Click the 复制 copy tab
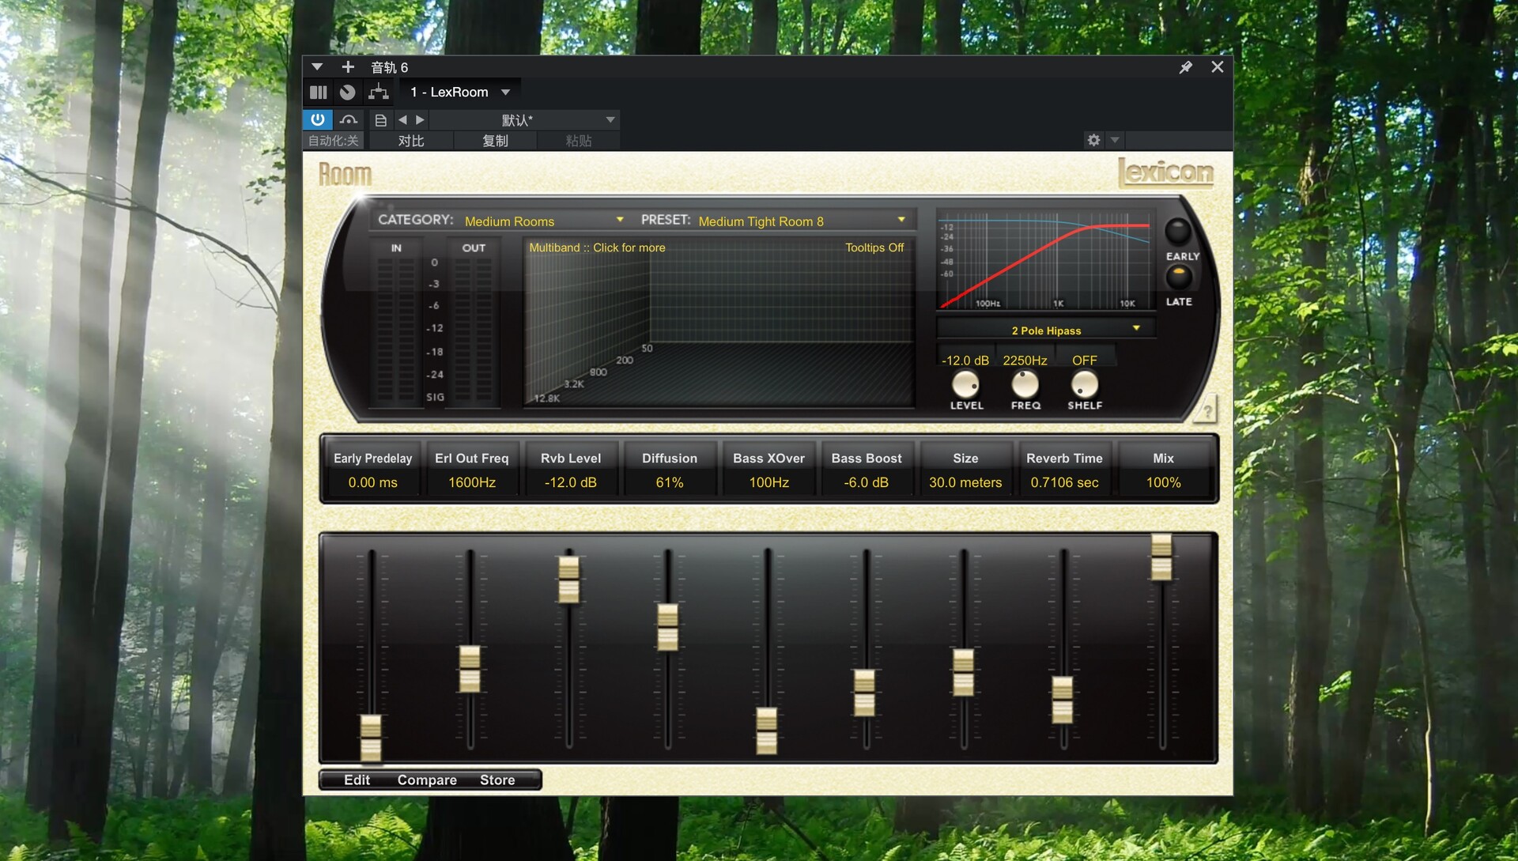Screen dimensions: 1518x861 [495, 141]
